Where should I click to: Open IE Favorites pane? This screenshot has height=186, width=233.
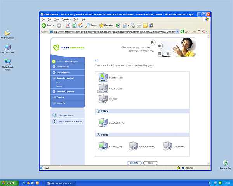coord(106,25)
